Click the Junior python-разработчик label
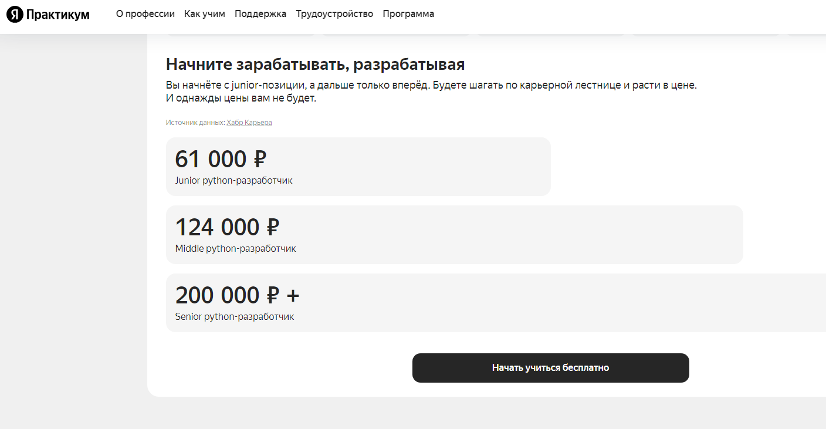 click(233, 181)
